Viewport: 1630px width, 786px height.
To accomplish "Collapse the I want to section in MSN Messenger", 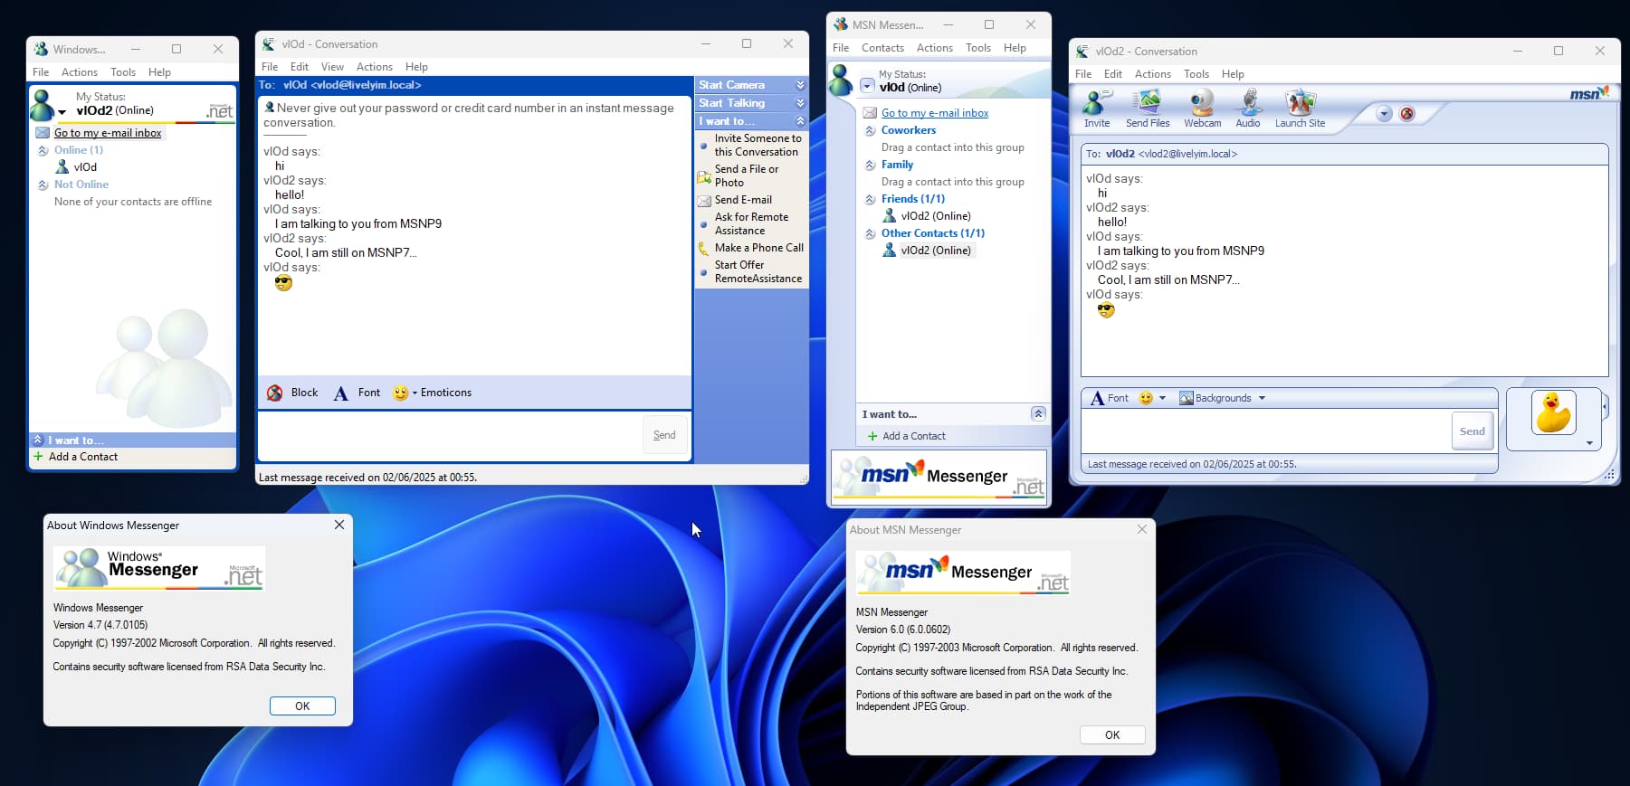I will pos(1038,413).
